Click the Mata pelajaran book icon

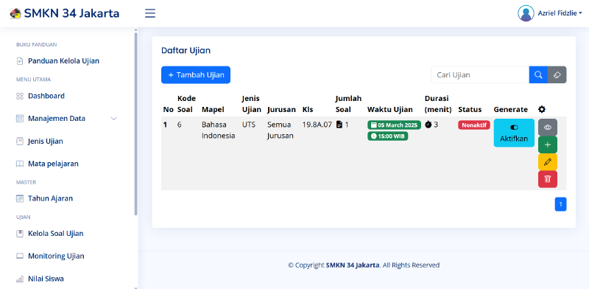click(20, 164)
